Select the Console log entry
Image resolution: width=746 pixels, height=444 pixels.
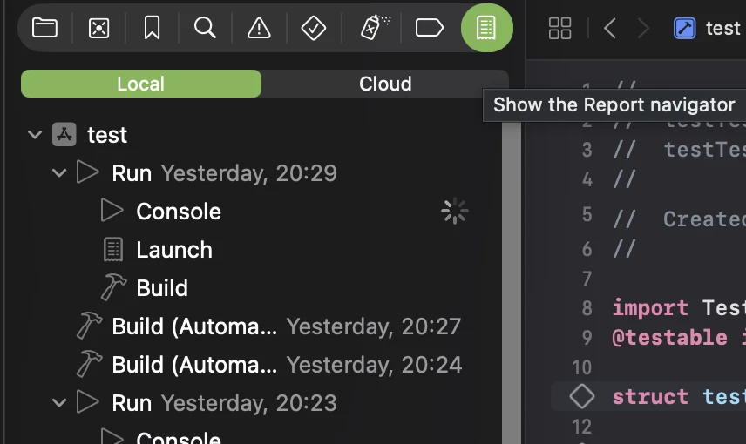pyautogui.click(x=178, y=212)
